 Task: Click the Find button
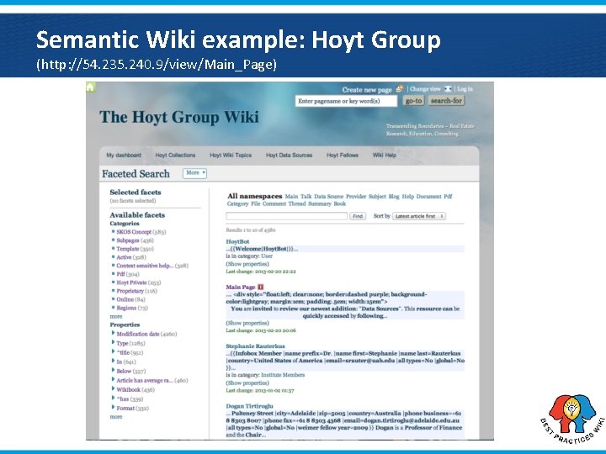point(358,216)
